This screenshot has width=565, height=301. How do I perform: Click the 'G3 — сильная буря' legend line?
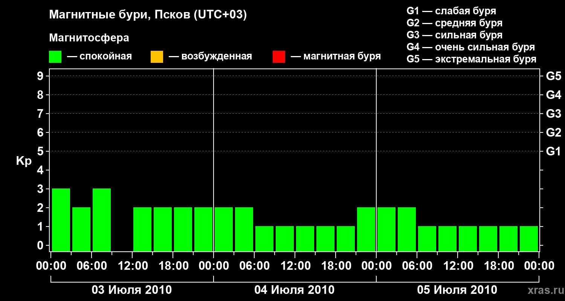pyautogui.click(x=455, y=35)
